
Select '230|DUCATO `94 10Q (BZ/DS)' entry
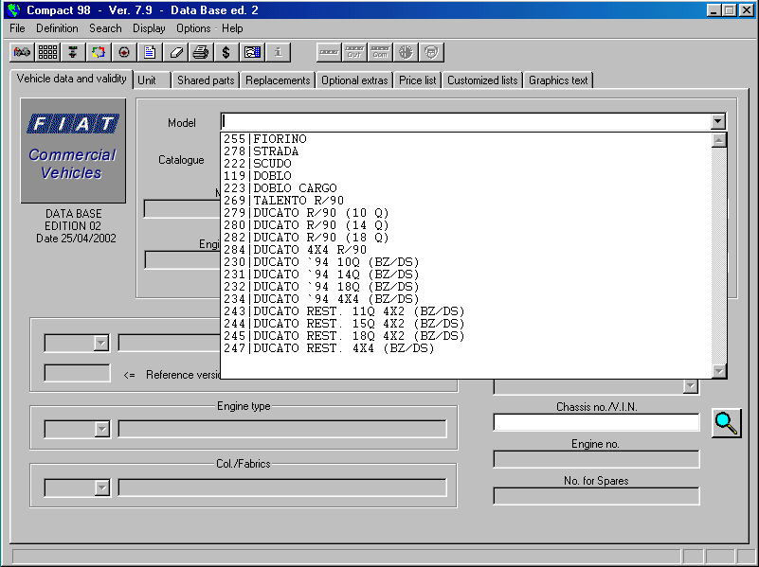466,262
